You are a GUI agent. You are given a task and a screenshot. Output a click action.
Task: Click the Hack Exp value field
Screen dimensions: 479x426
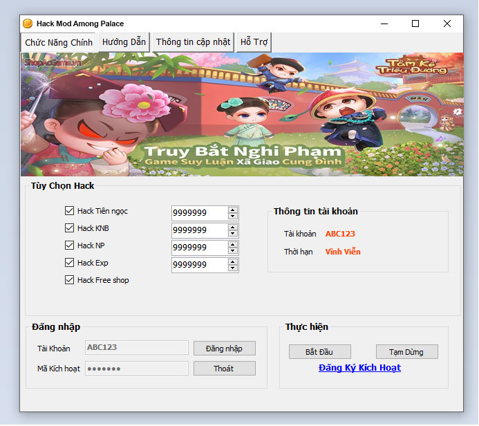[x=200, y=265]
